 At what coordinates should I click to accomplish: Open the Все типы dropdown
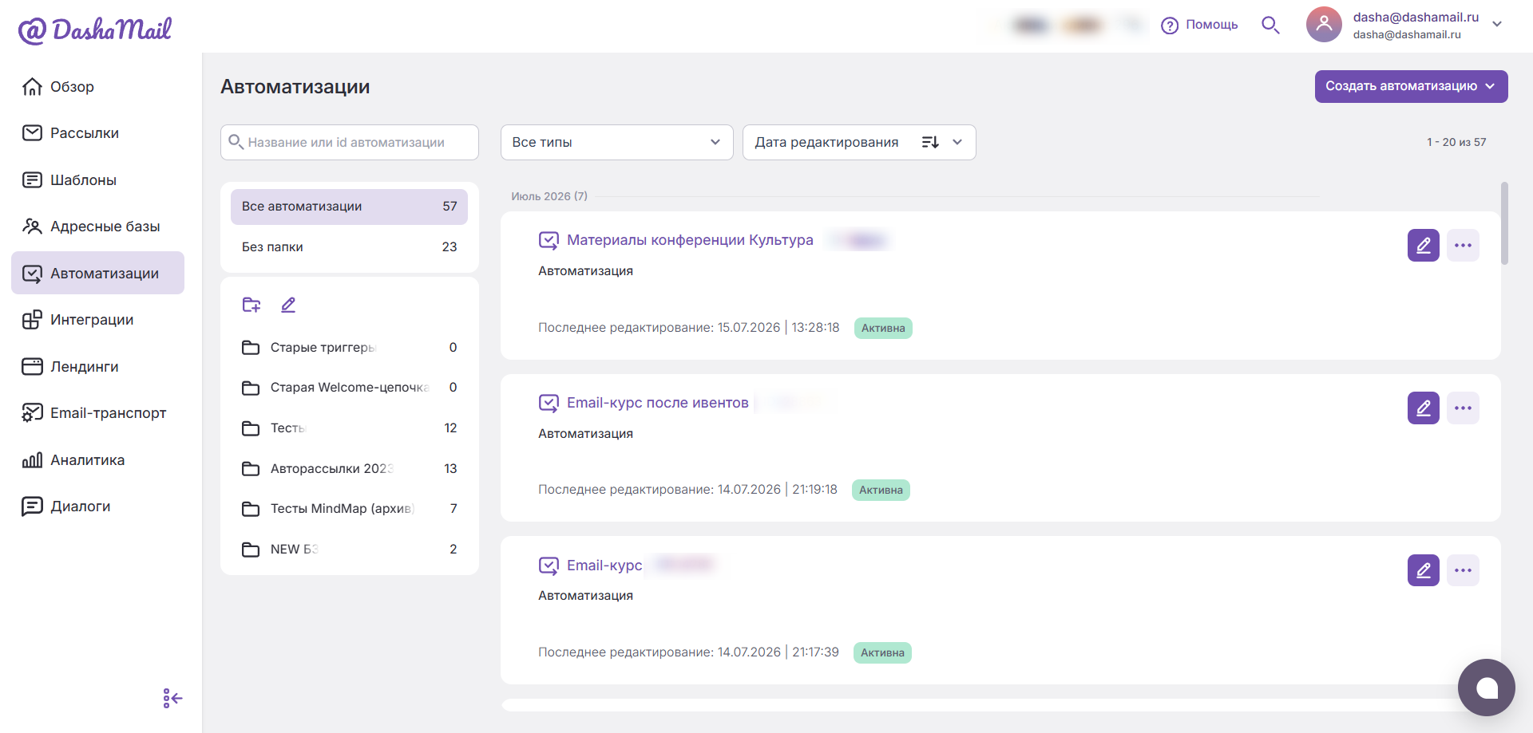tap(616, 142)
